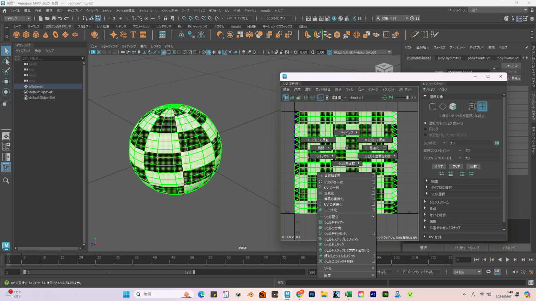536x301 pixels.
Task: Click the U に沿って反転 marking menu item
Action: (x=319, y=140)
